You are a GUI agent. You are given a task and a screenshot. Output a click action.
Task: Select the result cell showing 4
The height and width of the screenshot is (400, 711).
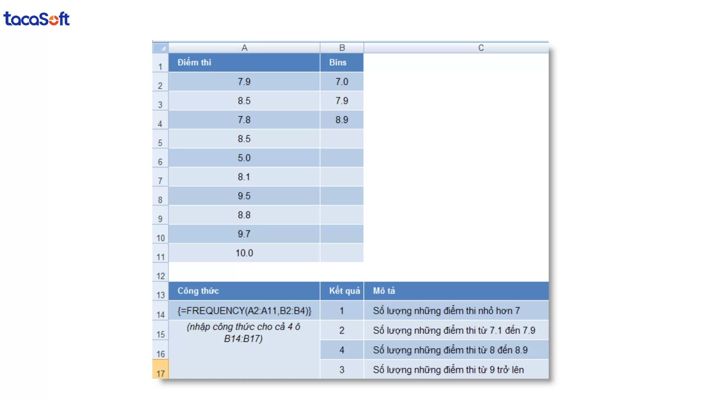341,350
